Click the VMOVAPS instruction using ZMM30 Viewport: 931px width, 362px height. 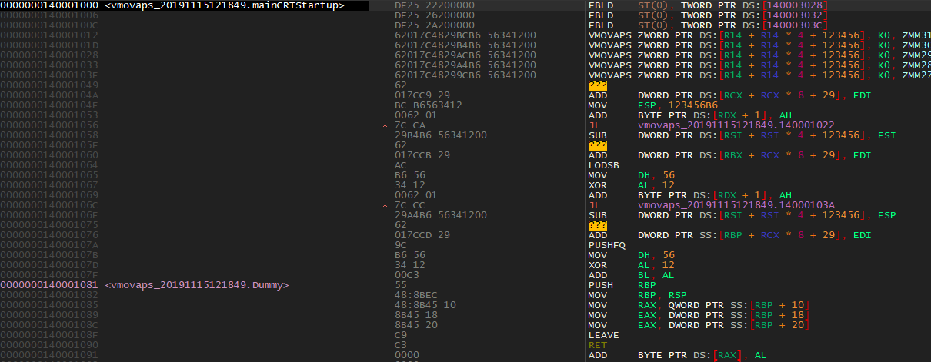(x=759, y=45)
